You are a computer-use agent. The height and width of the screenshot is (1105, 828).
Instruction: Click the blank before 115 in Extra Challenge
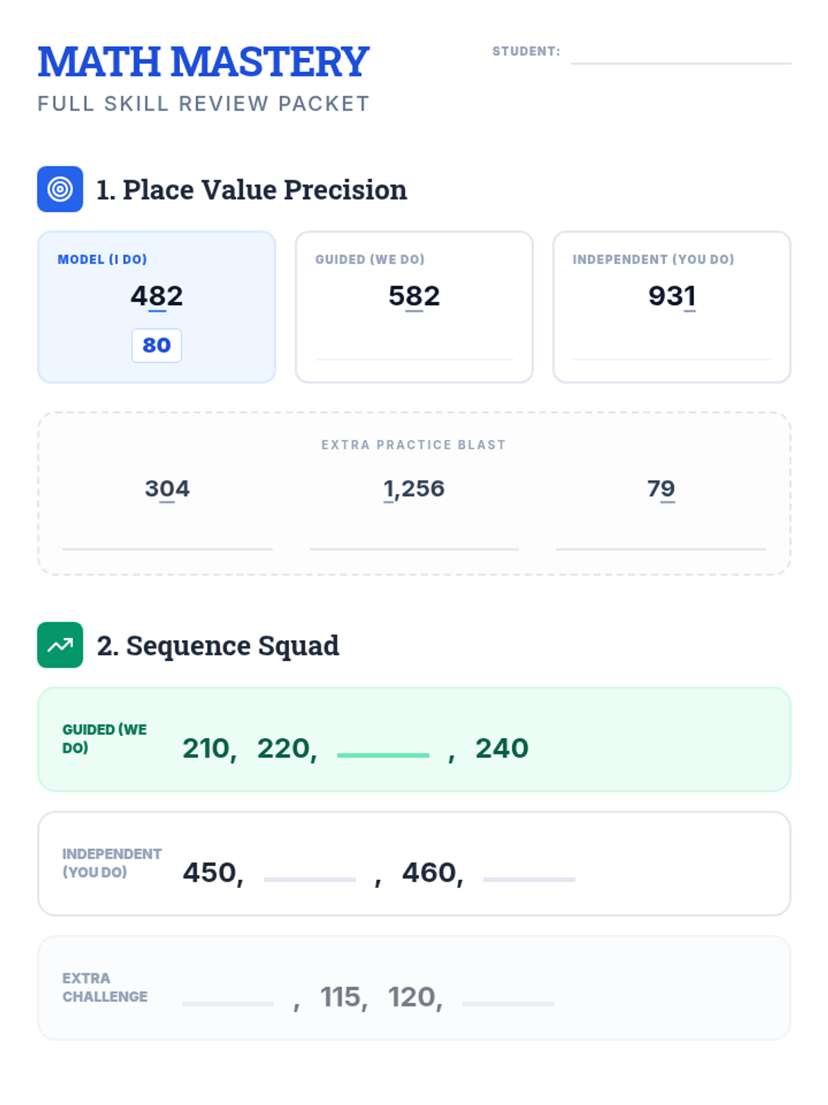[x=228, y=1003]
